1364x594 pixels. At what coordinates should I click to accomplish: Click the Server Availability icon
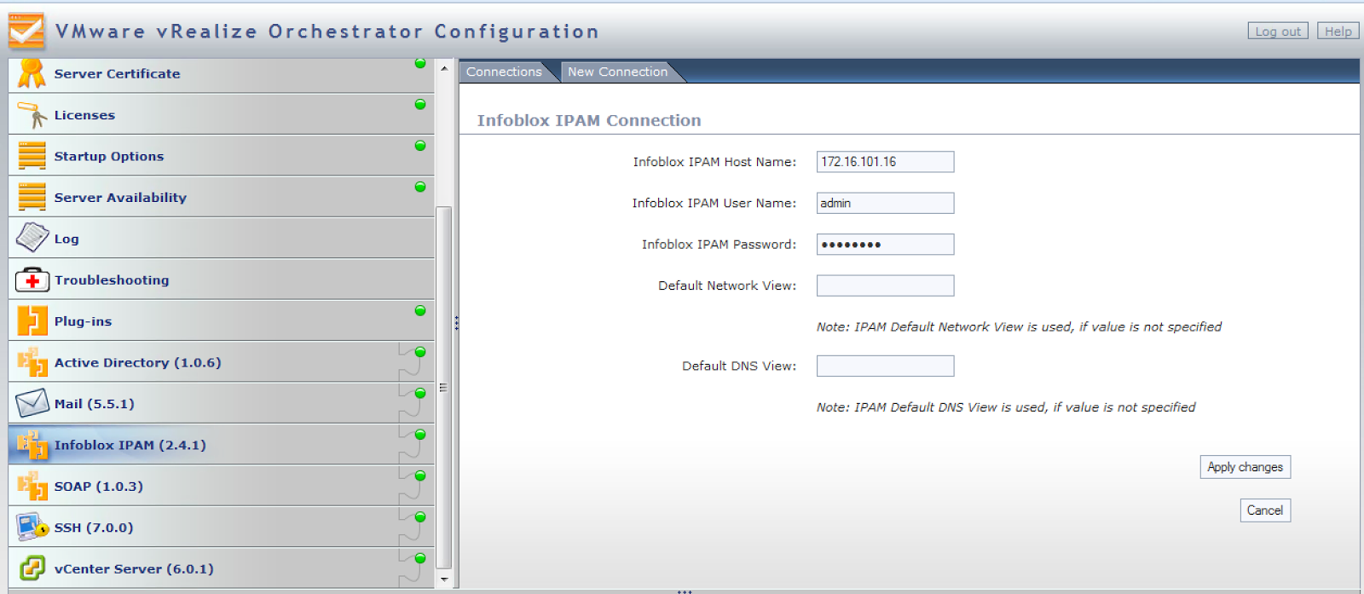pos(32,197)
